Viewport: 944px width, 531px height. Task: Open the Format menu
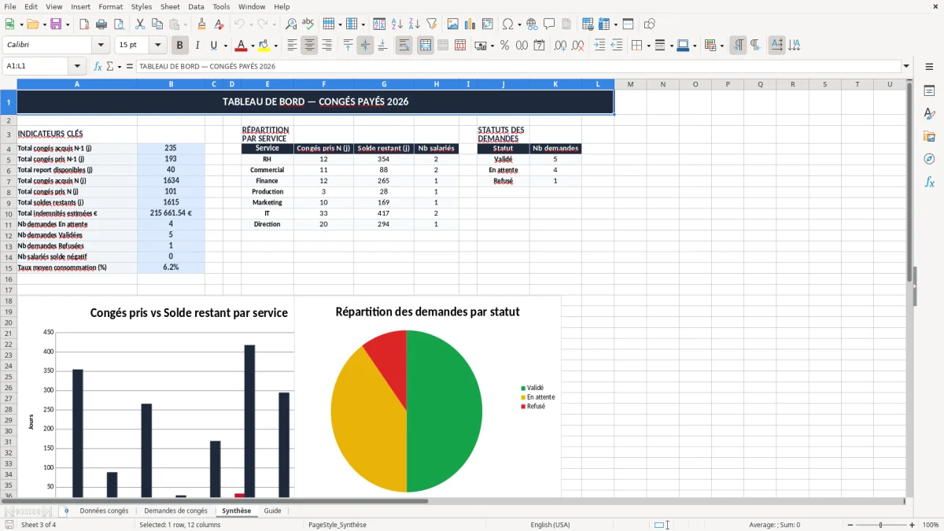(x=111, y=6)
